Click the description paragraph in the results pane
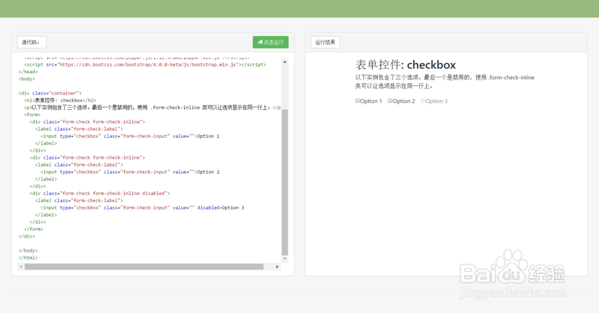 (444, 82)
